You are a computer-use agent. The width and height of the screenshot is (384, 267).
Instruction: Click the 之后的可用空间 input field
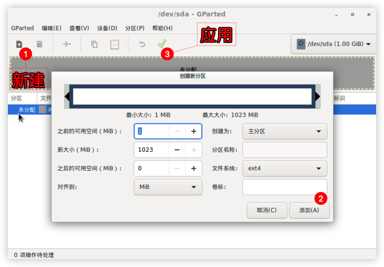151,168
